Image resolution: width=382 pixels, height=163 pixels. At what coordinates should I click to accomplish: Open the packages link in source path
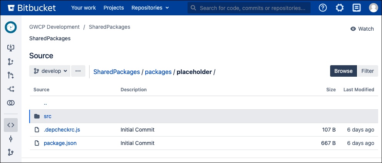click(x=158, y=72)
